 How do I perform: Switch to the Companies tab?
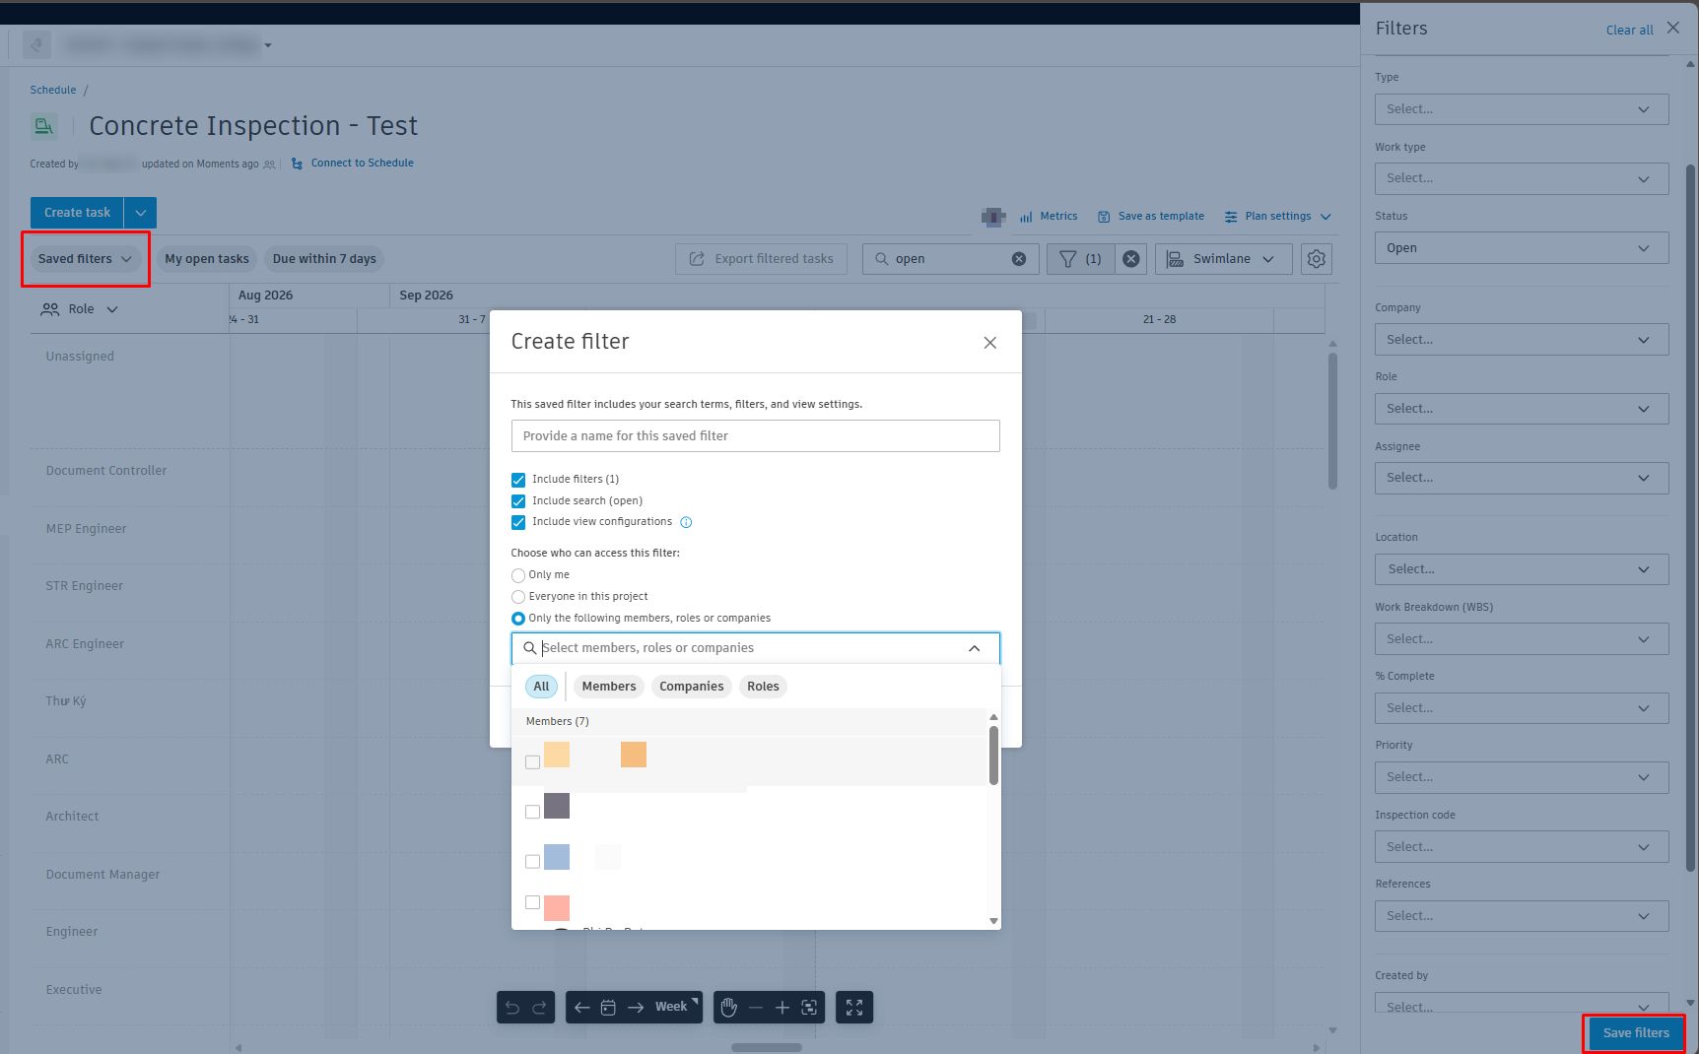(x=691, y=687)
